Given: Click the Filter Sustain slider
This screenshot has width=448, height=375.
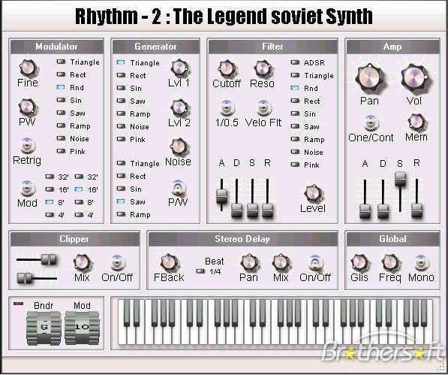Looking at the screenshot, I should [x=252, y=210].
